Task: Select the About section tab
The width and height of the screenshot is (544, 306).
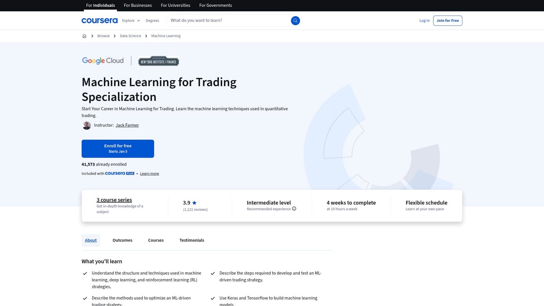Action: tap(91, 240)
